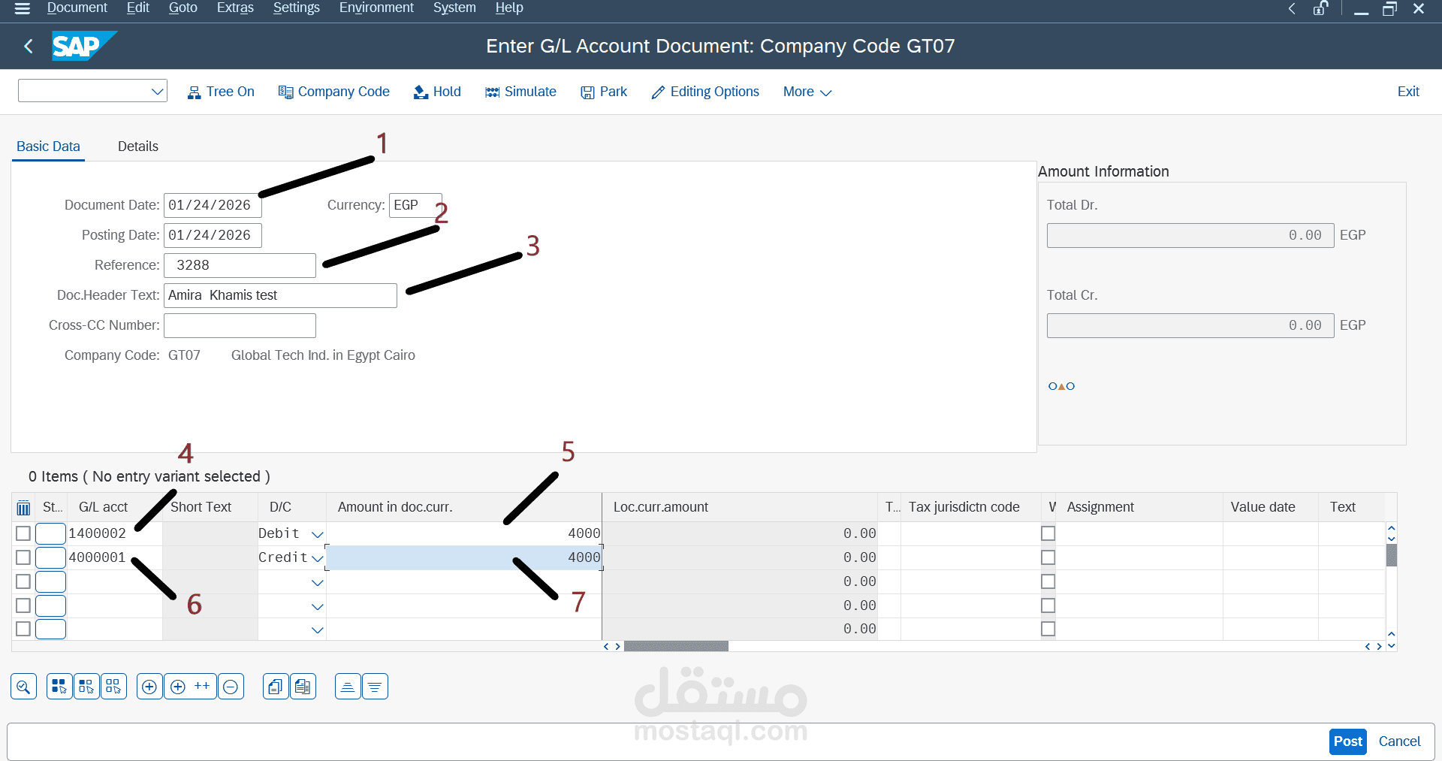Expand the Credit row debit/credit selector
Viewport: 1442px width, 761px height.
pos(317,558)
